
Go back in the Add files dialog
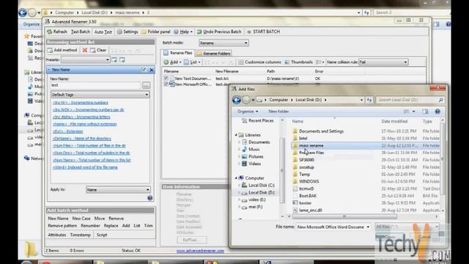click(237, 100)
